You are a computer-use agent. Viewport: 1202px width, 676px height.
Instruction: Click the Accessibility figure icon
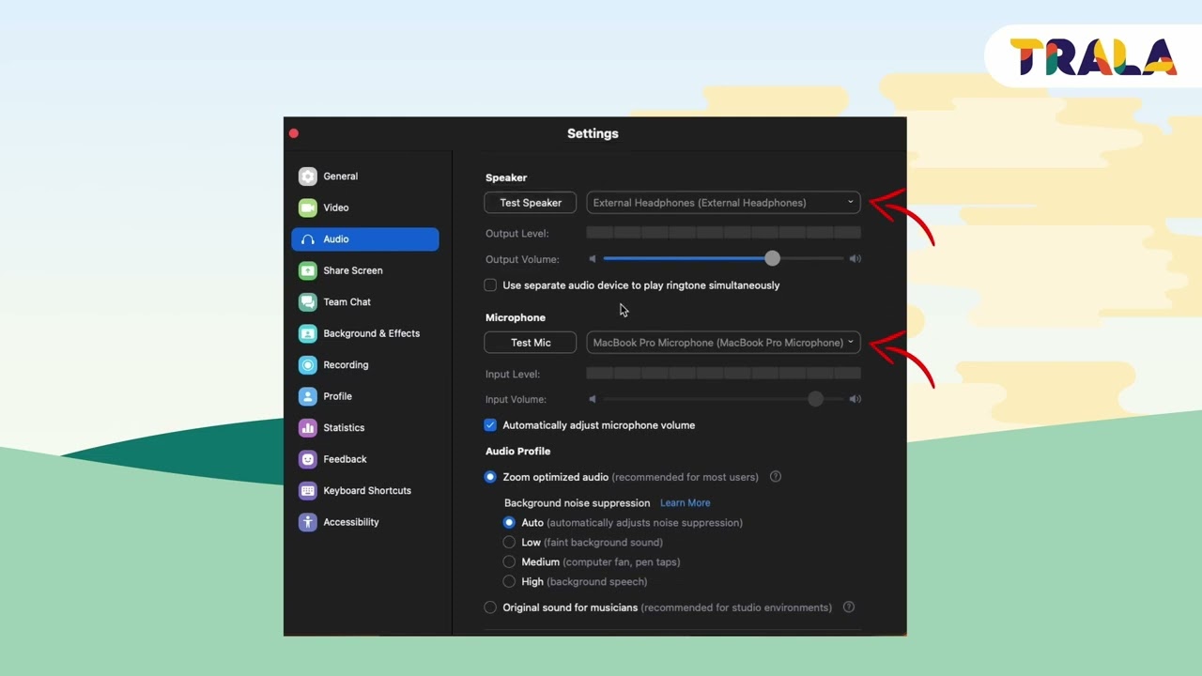pos(307,522)
